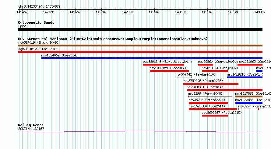Select the nsv1031428 red bar
This screenshot has height=149, width=271.
tap(225, 90)
